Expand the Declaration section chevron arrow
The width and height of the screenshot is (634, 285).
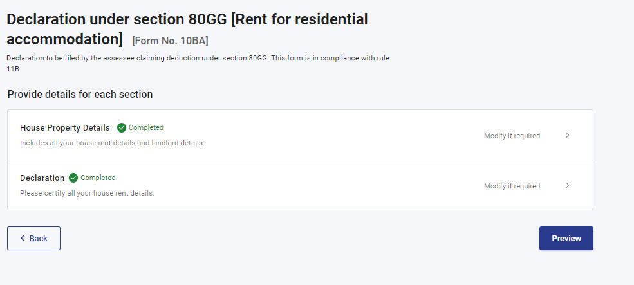[x=567, y=186]
